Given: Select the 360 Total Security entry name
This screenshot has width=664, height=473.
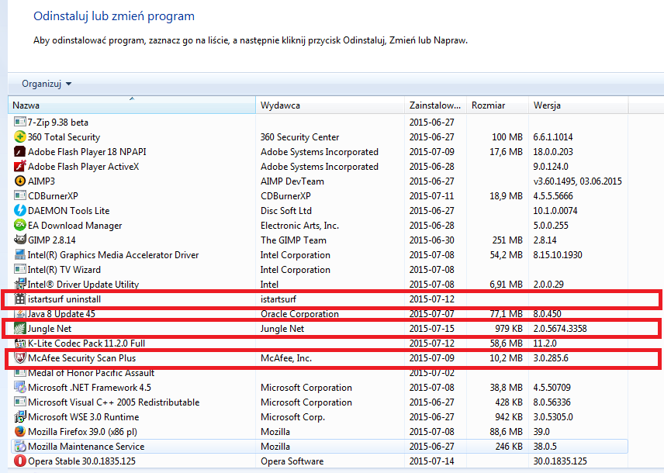Looking at the screenshot, I should point(64,136).
